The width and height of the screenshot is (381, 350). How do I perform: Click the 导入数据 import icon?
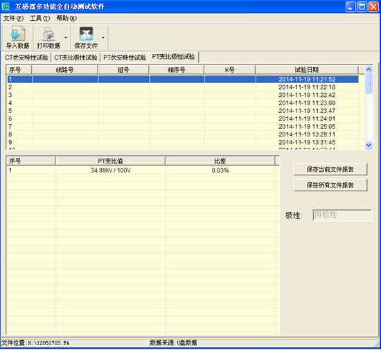click(x=17, y=33)
